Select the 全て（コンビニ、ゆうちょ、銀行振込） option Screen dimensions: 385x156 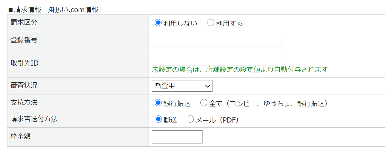point(204,103)
